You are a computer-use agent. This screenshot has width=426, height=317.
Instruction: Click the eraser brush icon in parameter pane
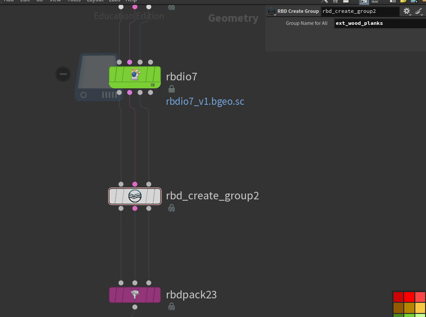417,11
